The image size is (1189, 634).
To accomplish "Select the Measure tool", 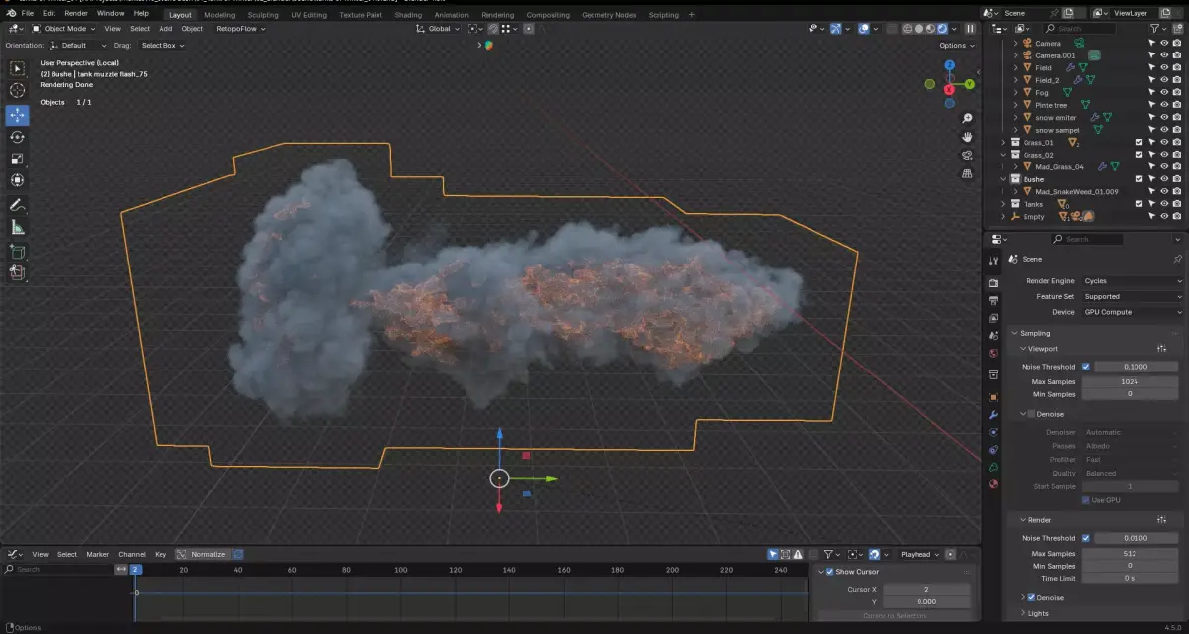I will pyautogui.click(x=18, y=227).
